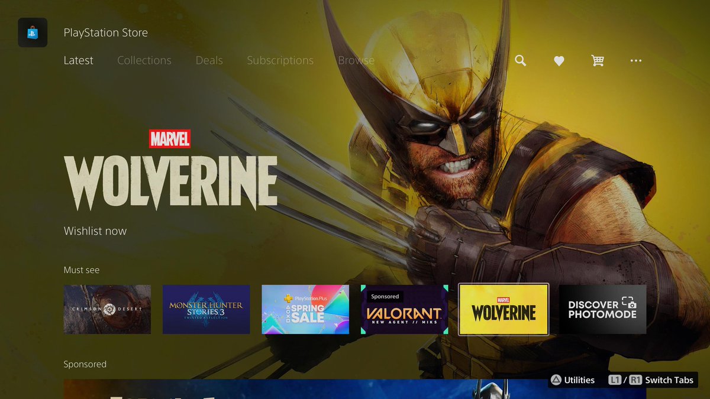Open the Discover Photomode tile
This screenshot has width=710, height=399.
click(x=602, y=310)
